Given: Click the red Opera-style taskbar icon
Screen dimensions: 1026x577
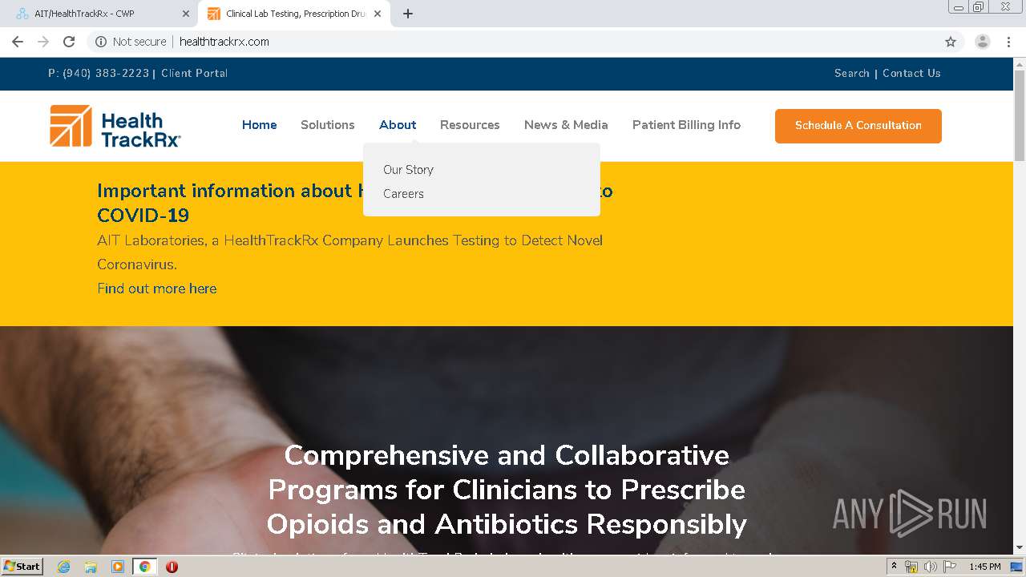Looking at the screenshot, I should 172,567.
